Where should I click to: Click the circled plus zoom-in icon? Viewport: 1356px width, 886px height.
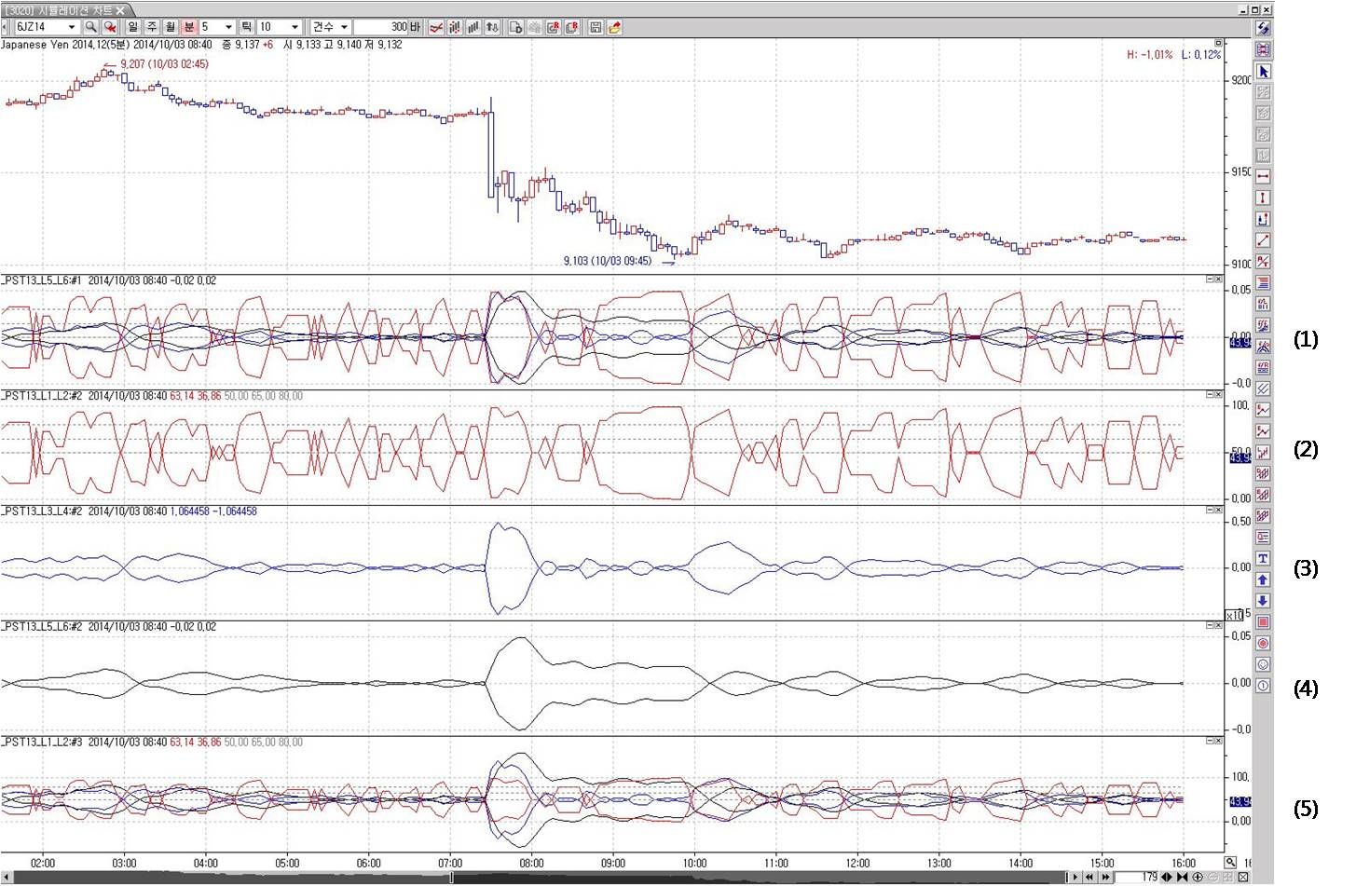pyautogui.click(x=1198, y=878)
